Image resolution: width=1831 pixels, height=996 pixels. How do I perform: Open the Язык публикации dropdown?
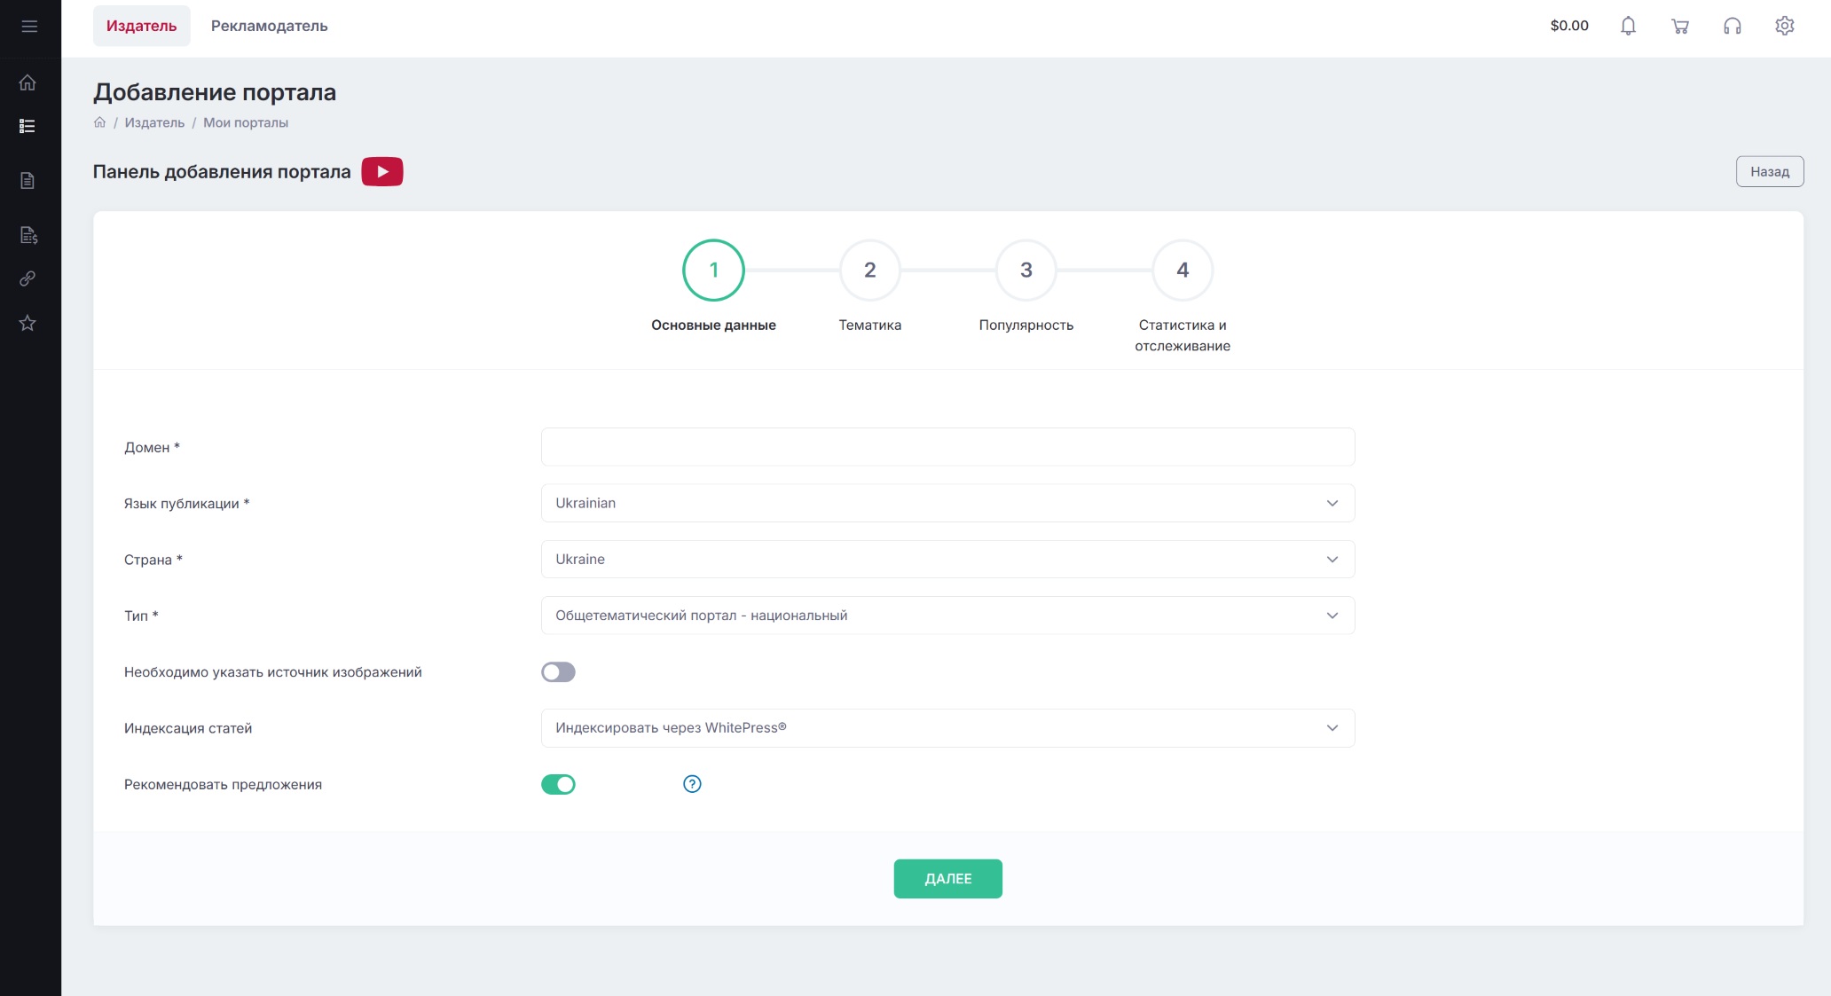[947, 503]
